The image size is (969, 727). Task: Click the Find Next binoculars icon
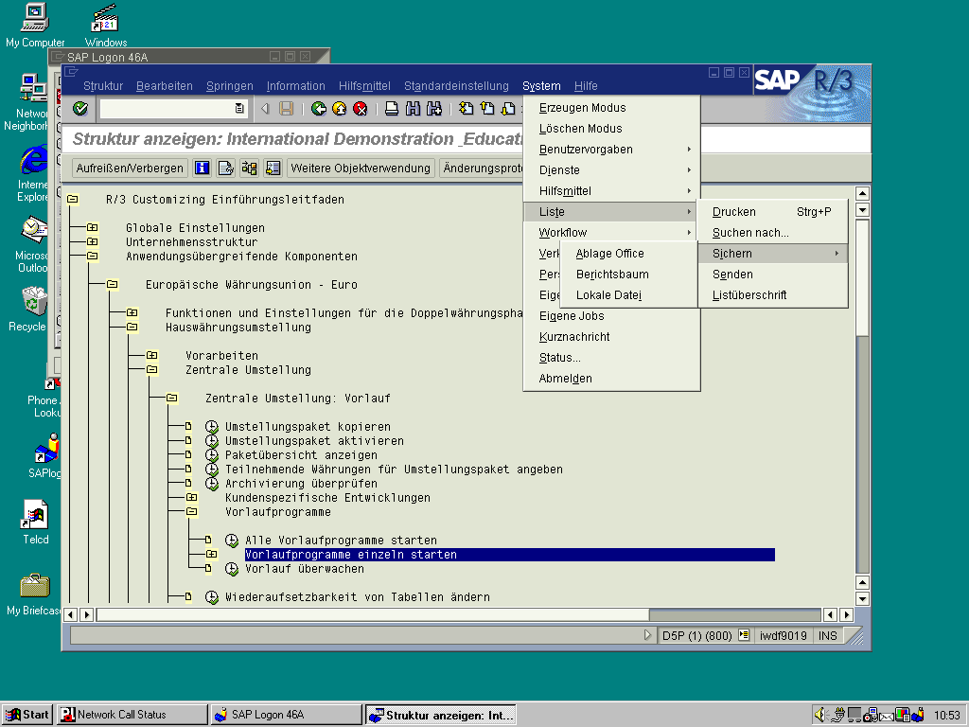(x=433, y=109)
